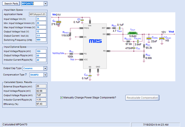Image resolution: width=185 pixels, height=127 pixels.
Task: Click the RFB1 95.3k resistor symbol
Action: tap(144, 46)
